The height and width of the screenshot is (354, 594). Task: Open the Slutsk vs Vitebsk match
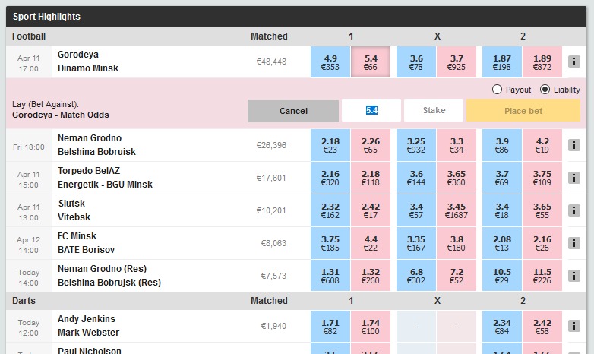(73, 210)
